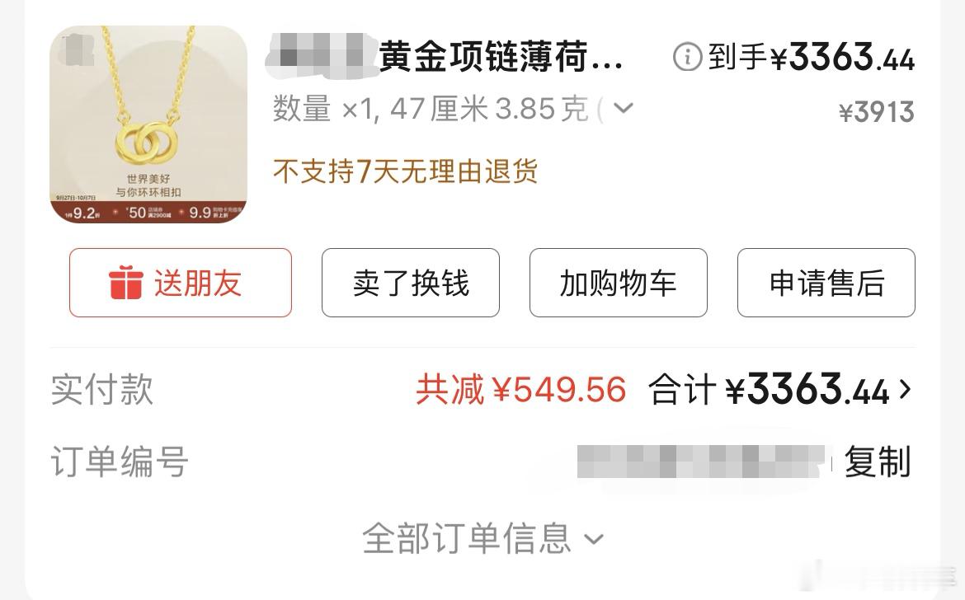Copy order number with 复制
This screenshot has width=965, height=600.
(x=877, y=462)
